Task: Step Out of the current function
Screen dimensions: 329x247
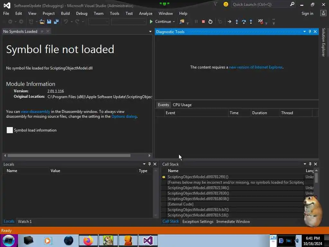Action: point(251,22)
